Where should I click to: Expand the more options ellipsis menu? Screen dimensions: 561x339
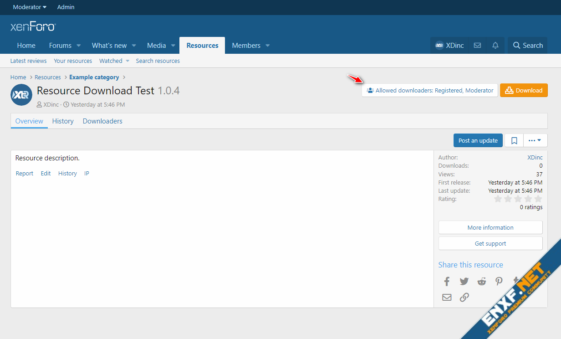[535, 140]
